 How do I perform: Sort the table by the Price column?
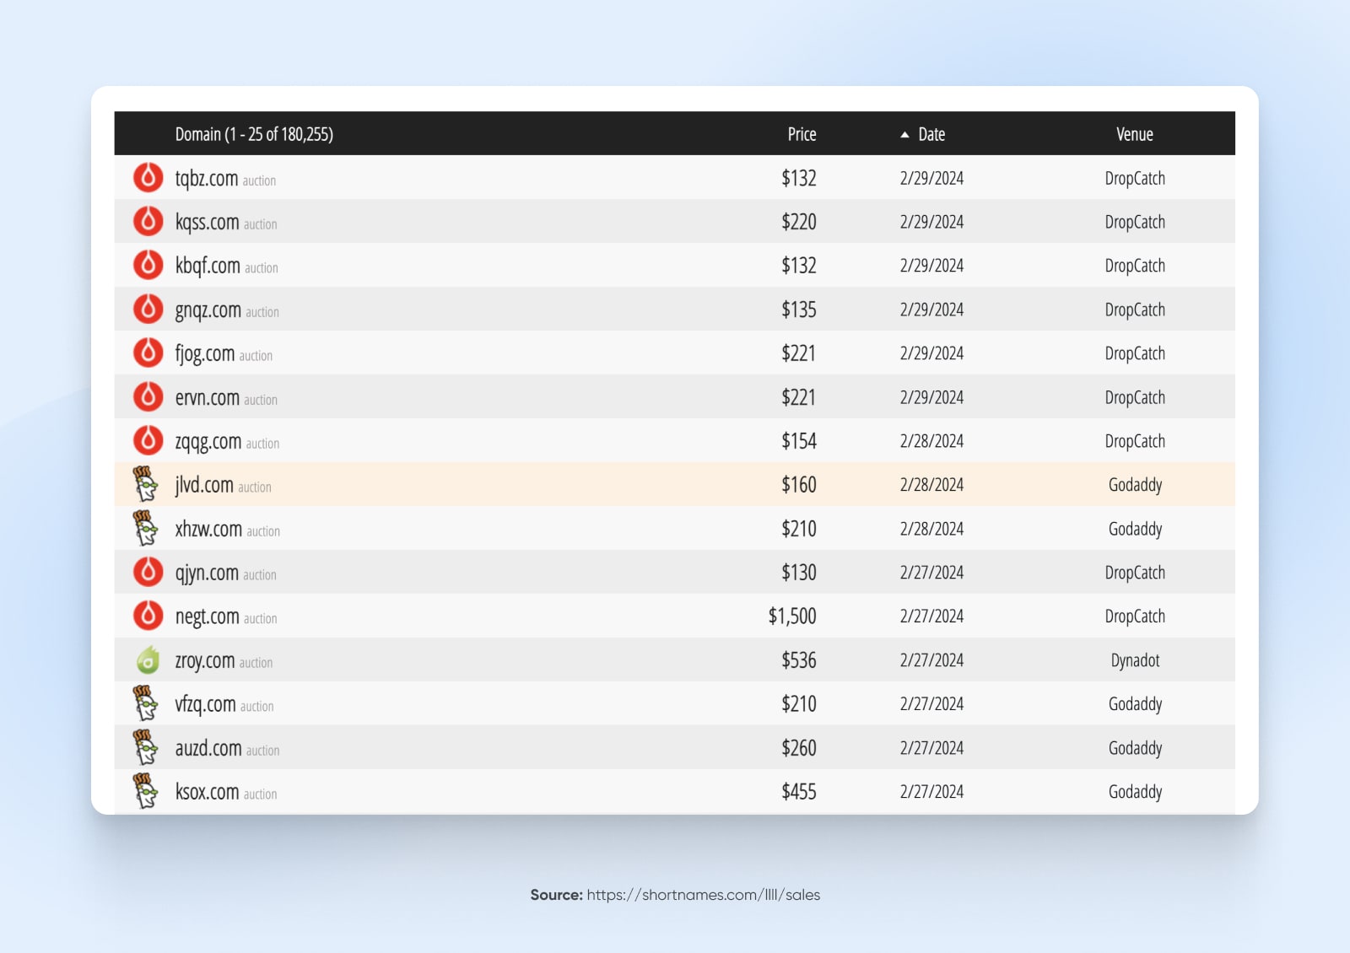801,133
